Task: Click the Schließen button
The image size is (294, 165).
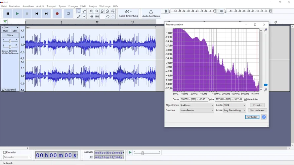Action: [x=252, y=117]
